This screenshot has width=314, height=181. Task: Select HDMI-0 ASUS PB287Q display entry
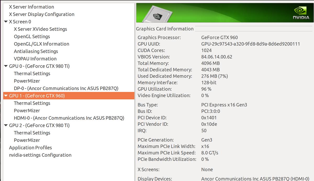[x=69, y=118]
